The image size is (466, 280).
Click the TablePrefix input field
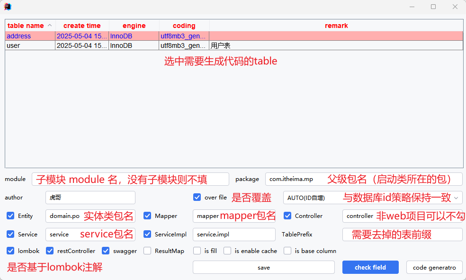(402, 235)
